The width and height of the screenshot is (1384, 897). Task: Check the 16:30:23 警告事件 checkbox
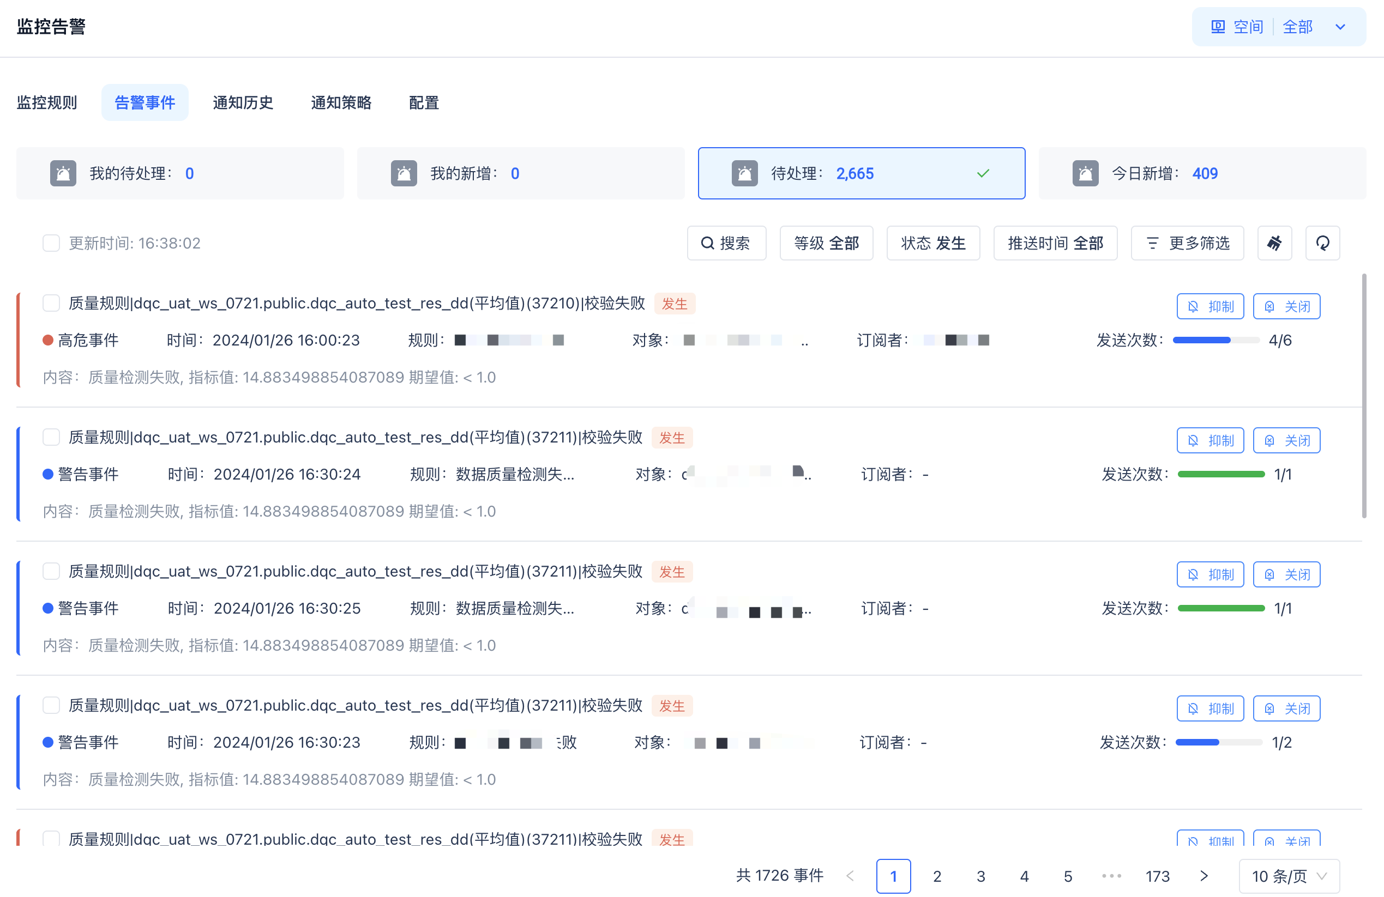point(51,705)
